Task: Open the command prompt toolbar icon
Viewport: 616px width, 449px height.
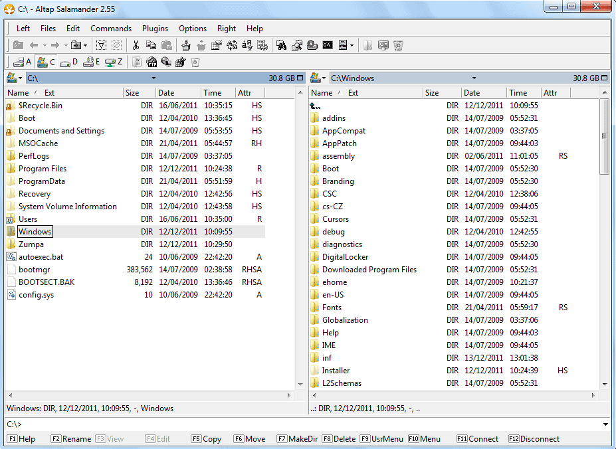Action: pyautogui.click(x=327, y=45)
